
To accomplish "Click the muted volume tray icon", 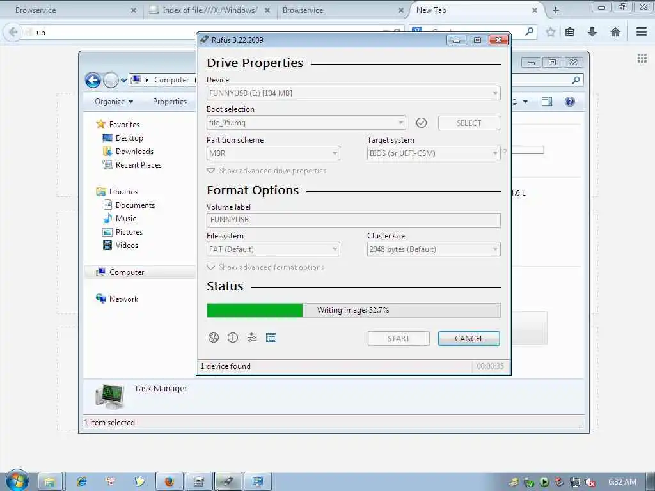I will 590,482.
